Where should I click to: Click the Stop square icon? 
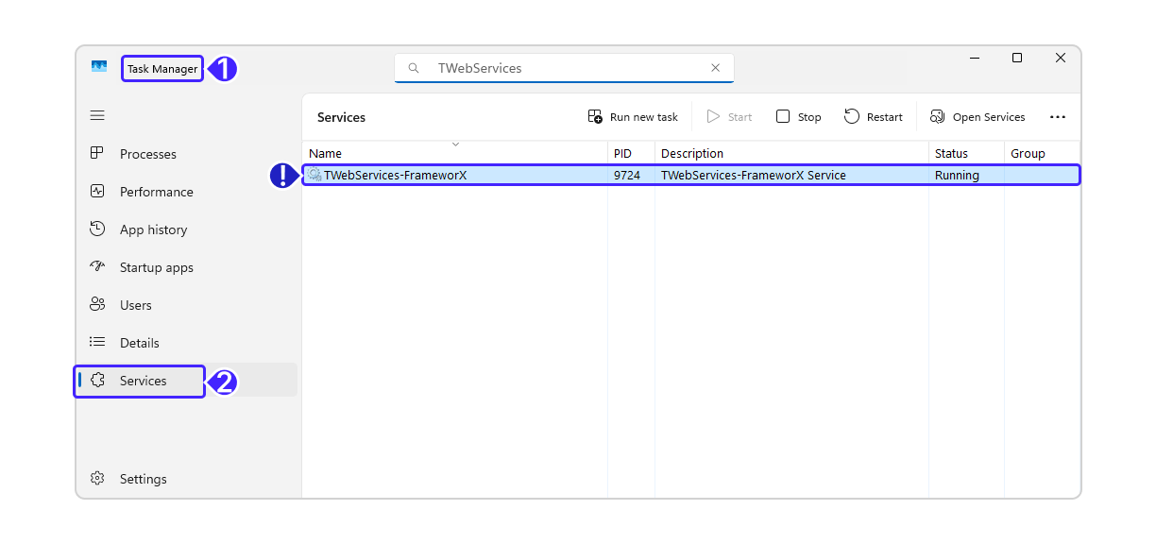coord(783,116)
